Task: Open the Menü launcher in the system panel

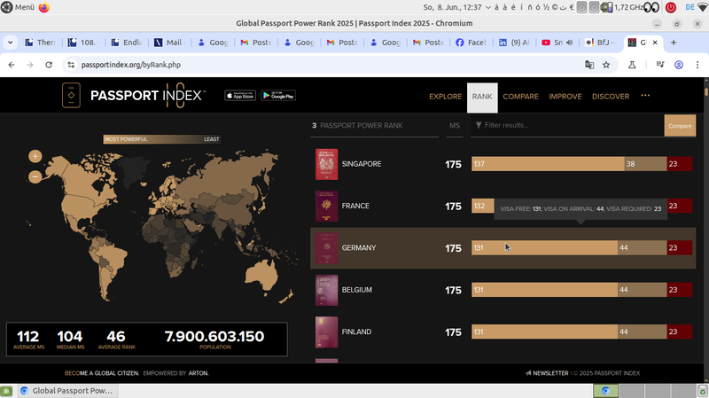Action: click(18, 7)
